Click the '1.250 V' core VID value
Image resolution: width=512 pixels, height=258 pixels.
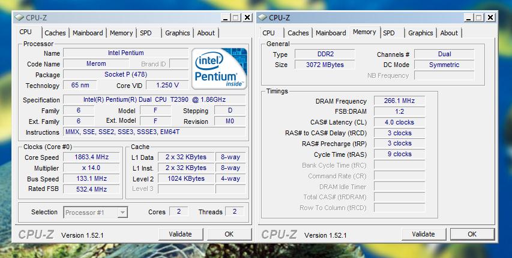[167, 85]
